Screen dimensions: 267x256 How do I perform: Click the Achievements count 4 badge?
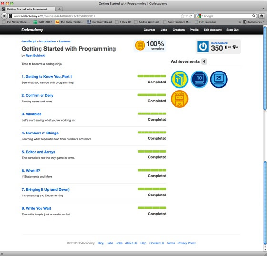[x=204, y=61]
